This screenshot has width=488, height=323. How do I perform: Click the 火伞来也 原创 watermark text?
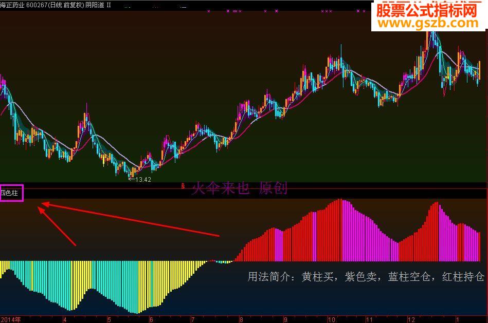pyautogui.click(x=239, y=188)
